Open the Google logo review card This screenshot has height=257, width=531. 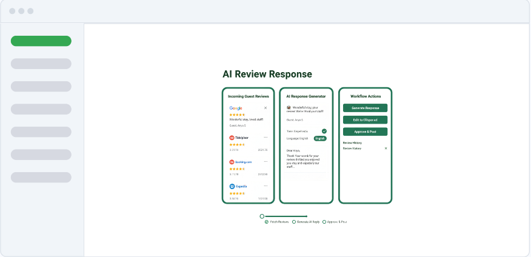tap(236, 108)
